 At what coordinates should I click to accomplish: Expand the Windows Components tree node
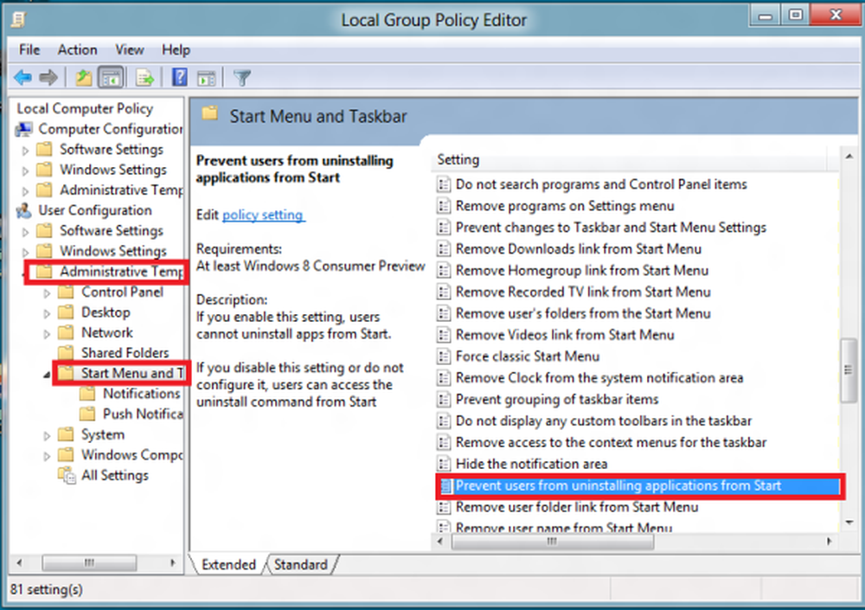click(x=47, y=456)
